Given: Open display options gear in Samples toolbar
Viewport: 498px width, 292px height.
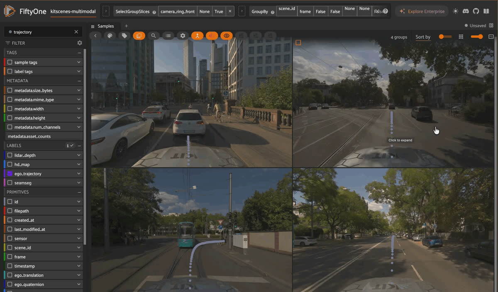Looking at the screenshot, I should (x=183, y=36).
